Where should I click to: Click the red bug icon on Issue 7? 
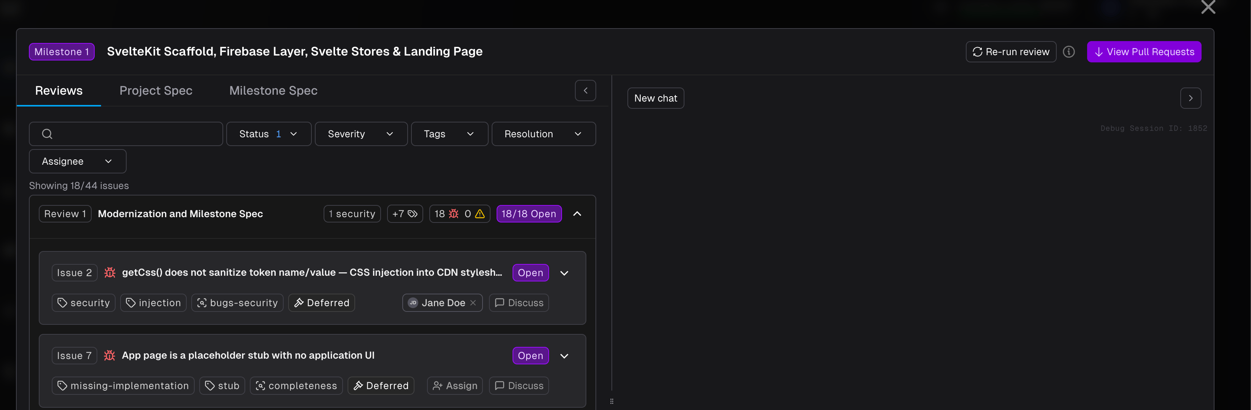click(x=110, y=356)
